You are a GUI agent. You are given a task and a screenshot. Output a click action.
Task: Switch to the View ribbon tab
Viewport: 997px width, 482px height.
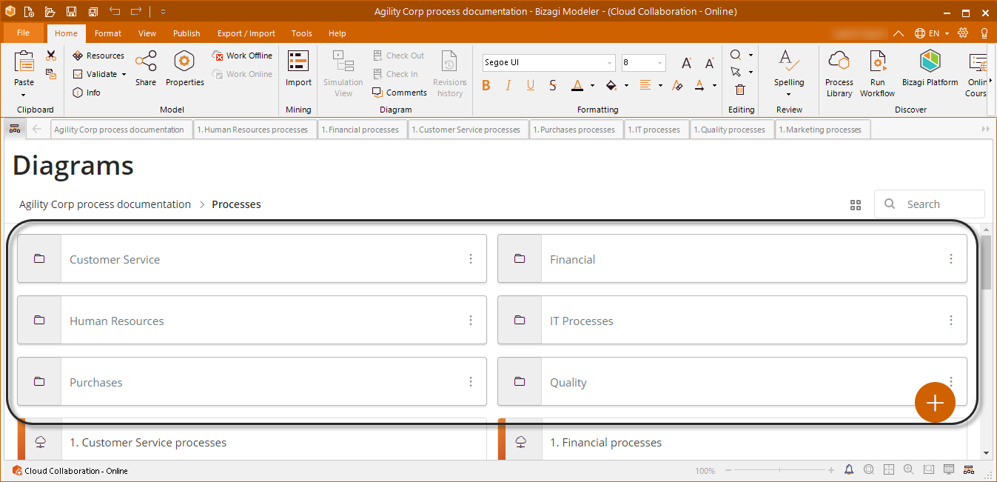147,33
